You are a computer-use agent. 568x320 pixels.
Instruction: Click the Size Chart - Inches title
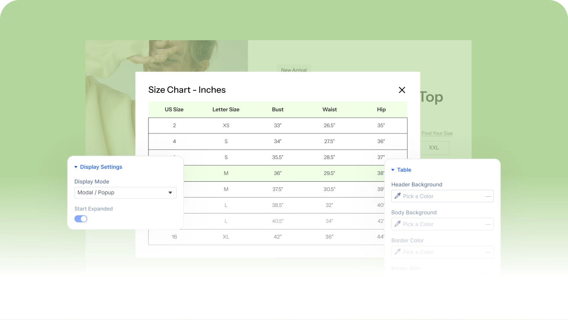point(187,90)
